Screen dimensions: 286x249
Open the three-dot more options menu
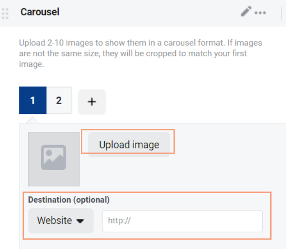pyautogui.click(x=260, y=13)
